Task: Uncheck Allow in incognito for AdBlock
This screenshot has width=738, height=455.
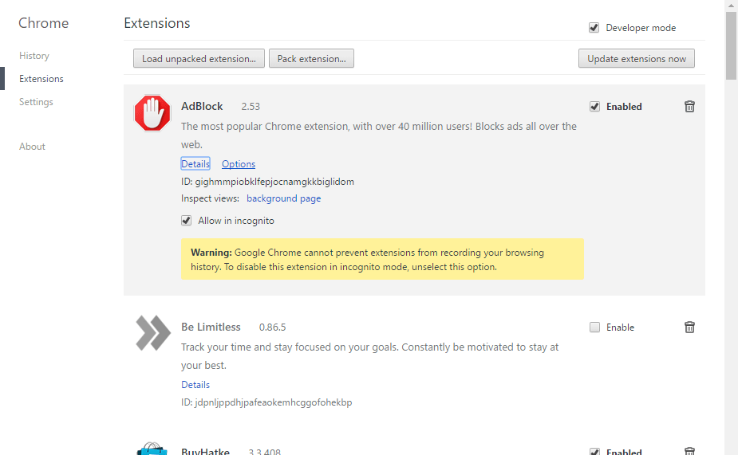Action: 187,221
